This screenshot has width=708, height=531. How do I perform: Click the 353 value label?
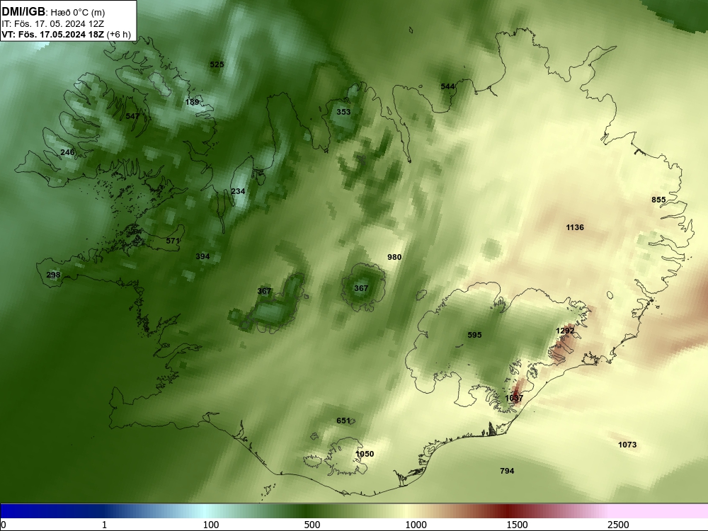click(x=343, y=112)
